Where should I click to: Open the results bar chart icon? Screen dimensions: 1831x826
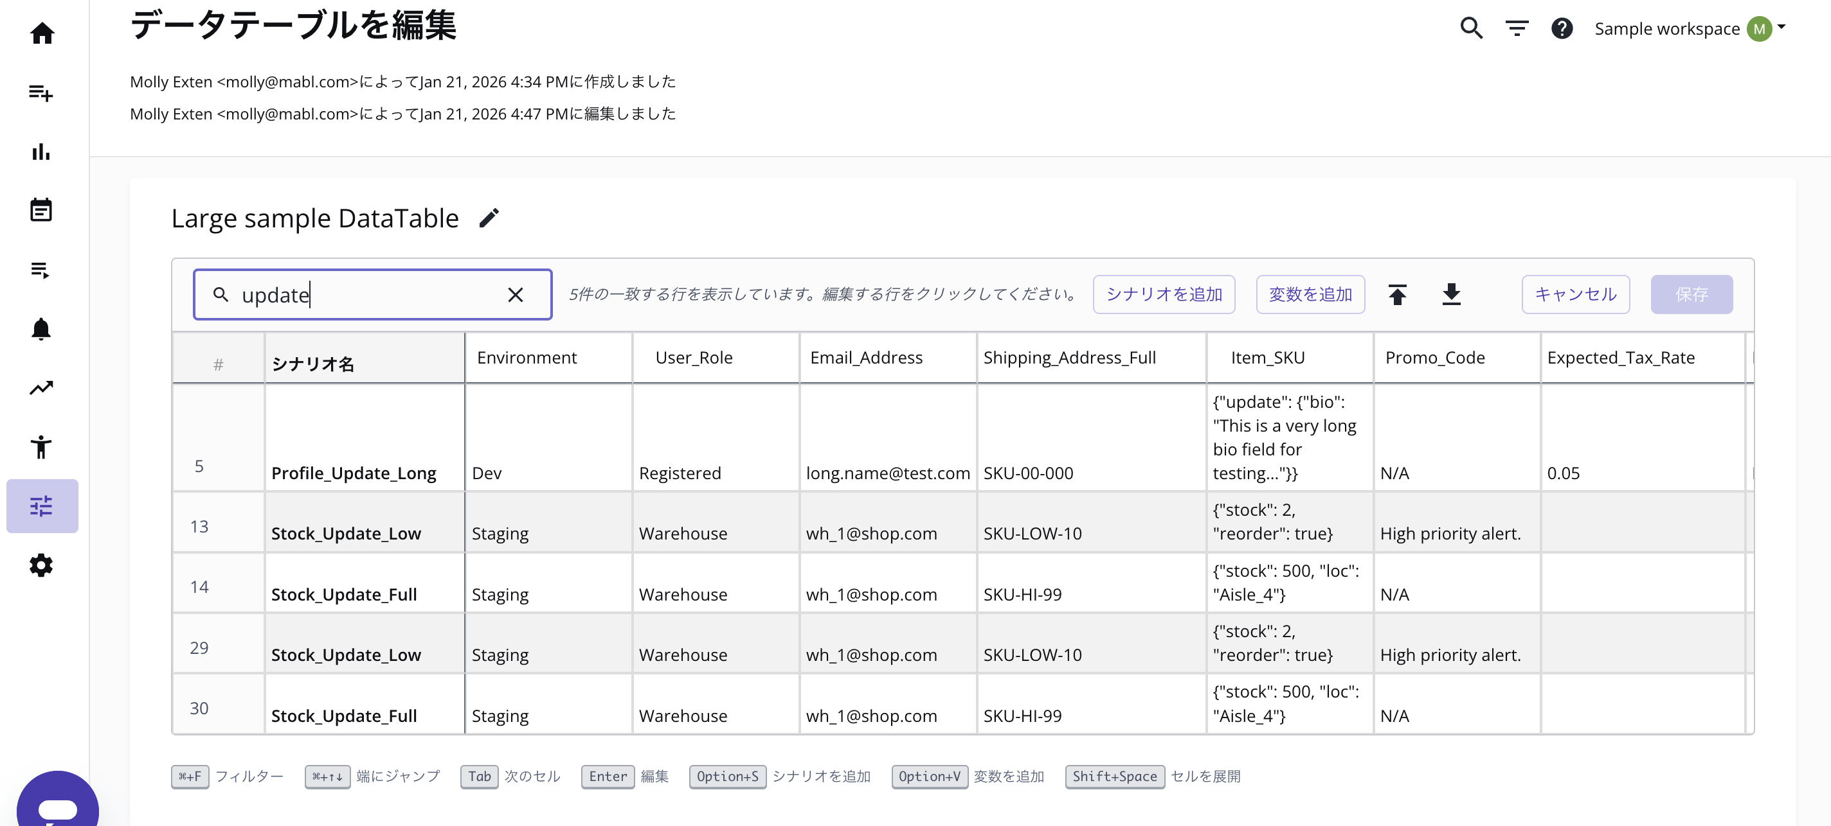41,152
